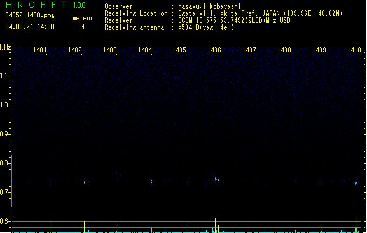Click the kHz axis unit label
This screenshot has height=233, width=367.
point(5,47)
